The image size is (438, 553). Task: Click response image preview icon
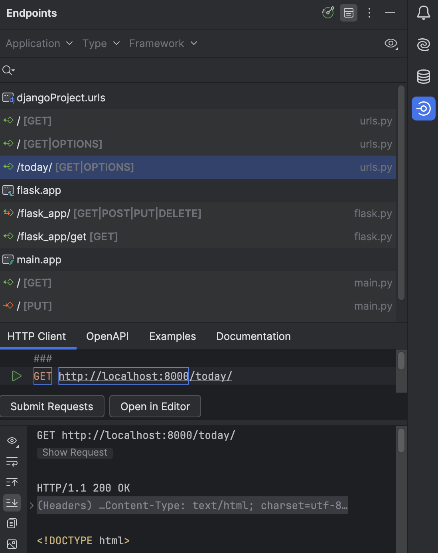point(12,544)
